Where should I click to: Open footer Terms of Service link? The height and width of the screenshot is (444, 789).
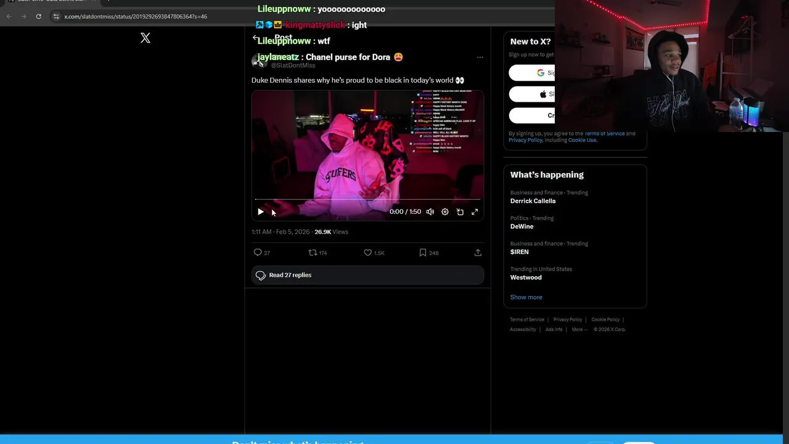(x=527, y=319)
